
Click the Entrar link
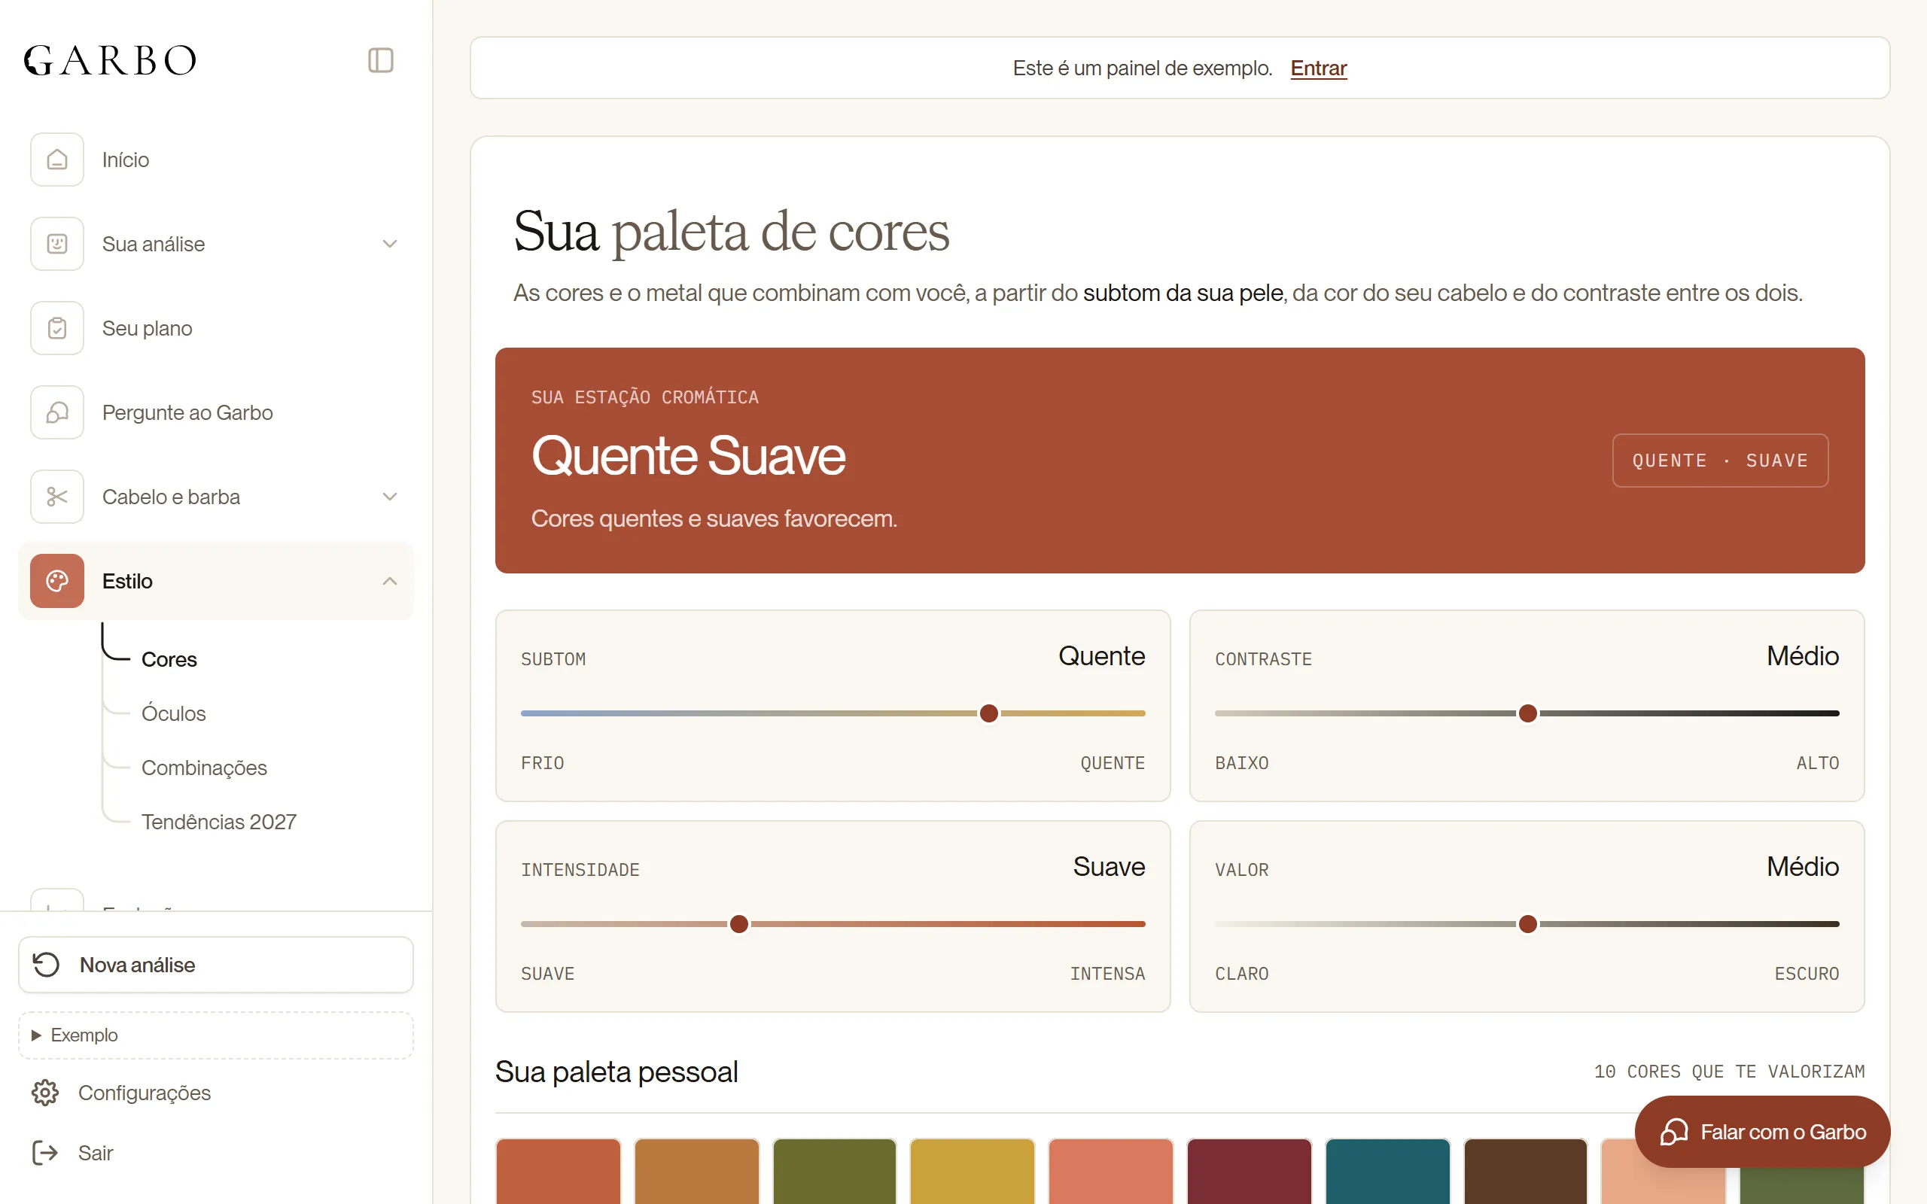click(x=1319, y=68)
